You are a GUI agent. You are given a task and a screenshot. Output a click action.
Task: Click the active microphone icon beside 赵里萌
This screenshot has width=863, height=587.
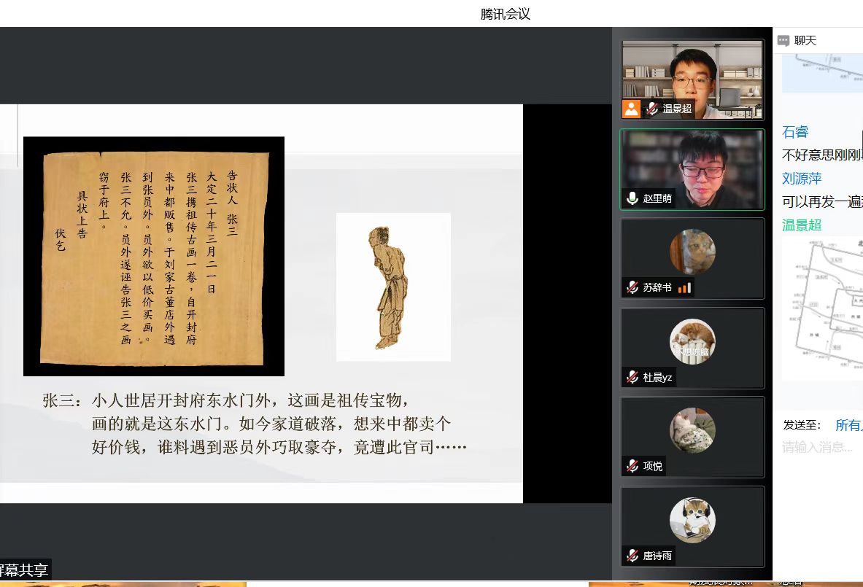[632, 198]
